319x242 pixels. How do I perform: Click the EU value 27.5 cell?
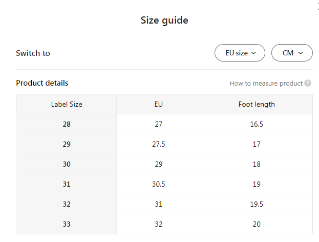point(159,144)
